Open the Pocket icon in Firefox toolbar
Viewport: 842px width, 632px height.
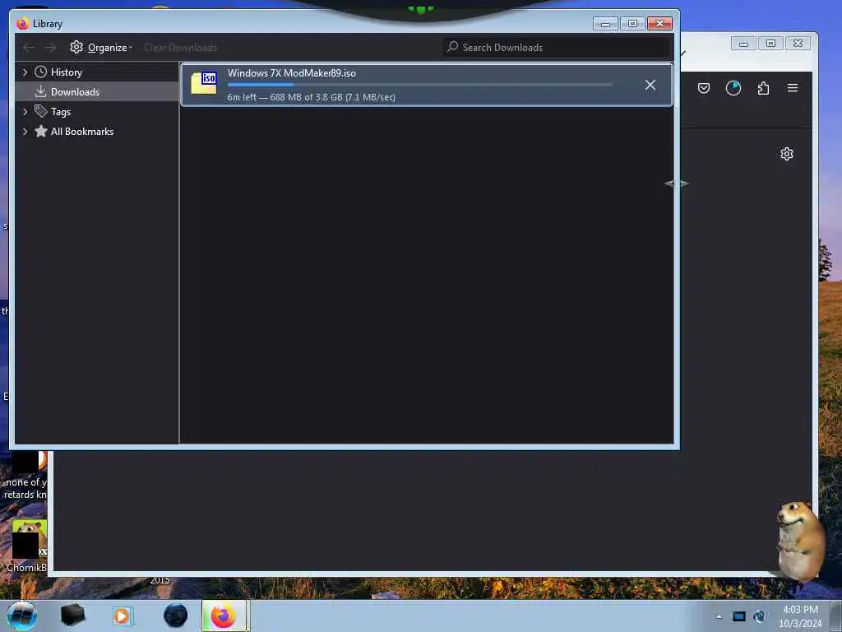704,88
